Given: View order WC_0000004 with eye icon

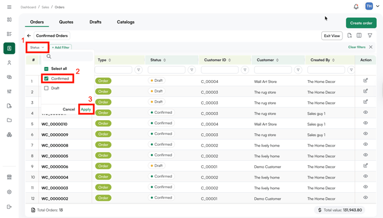Looking at the screenshot, I should (365, 176).
